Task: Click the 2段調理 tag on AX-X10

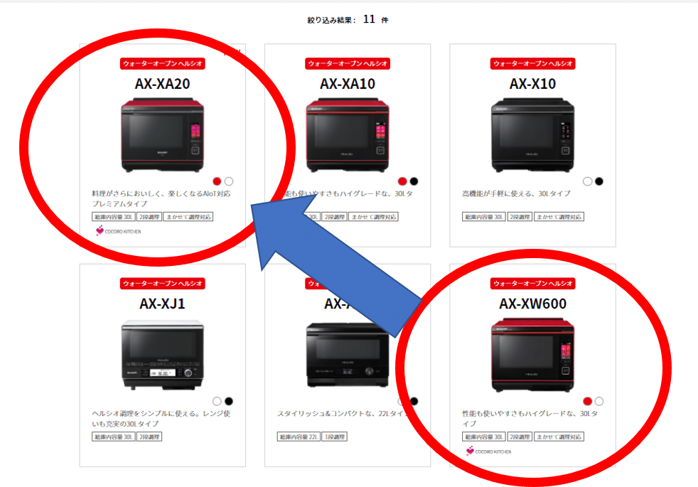Action: point(520,217)
